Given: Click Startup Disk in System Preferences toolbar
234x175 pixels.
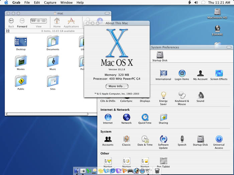Looking at the screenshot, I should coord(160,57).
